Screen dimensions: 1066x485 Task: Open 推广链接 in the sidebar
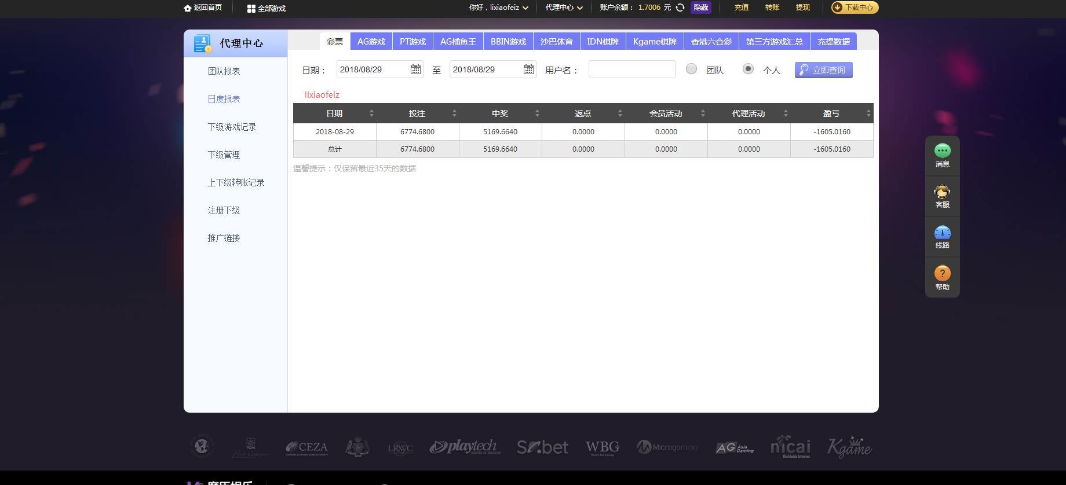[x=224, y=238]
